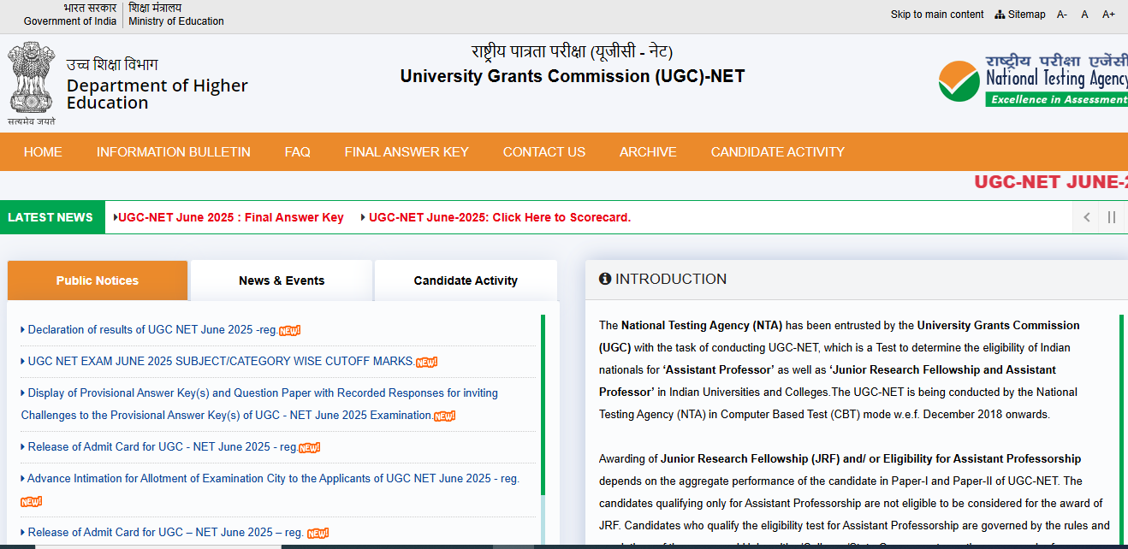The height and width of the screenshot is (549, 1128).
Task: Click the scrolling UGC-NET JUNE red banner text
Action: coord(1051,182)
